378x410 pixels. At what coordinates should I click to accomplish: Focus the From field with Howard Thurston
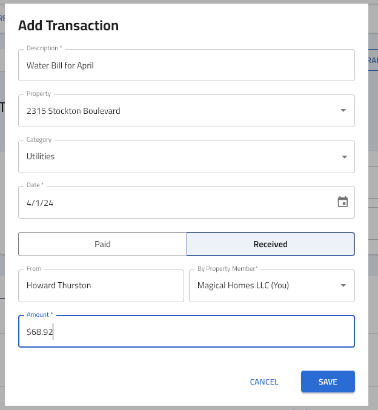pos(101,286)
